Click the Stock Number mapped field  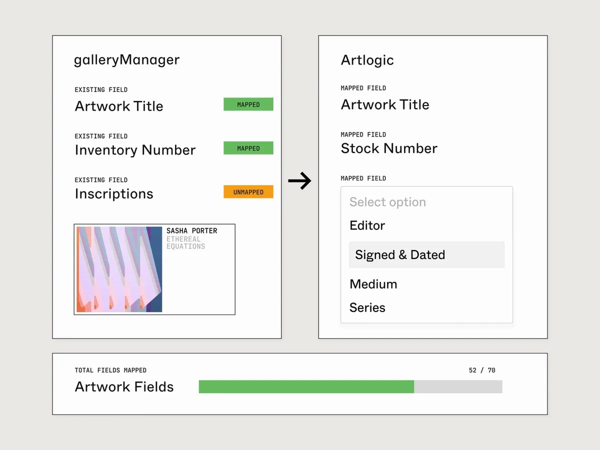[x=389, y=148]
